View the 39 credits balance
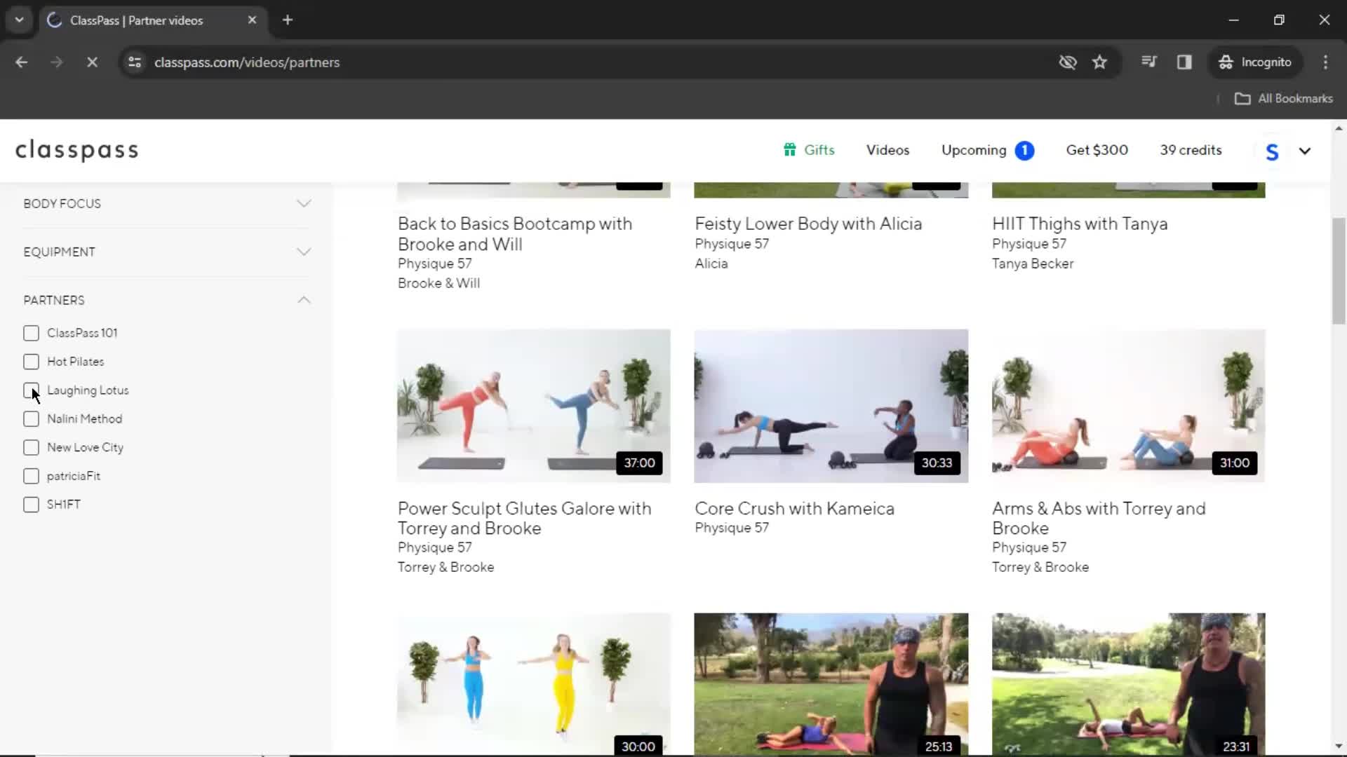This screenshot has width=1347, height=757. (1191, 150)
